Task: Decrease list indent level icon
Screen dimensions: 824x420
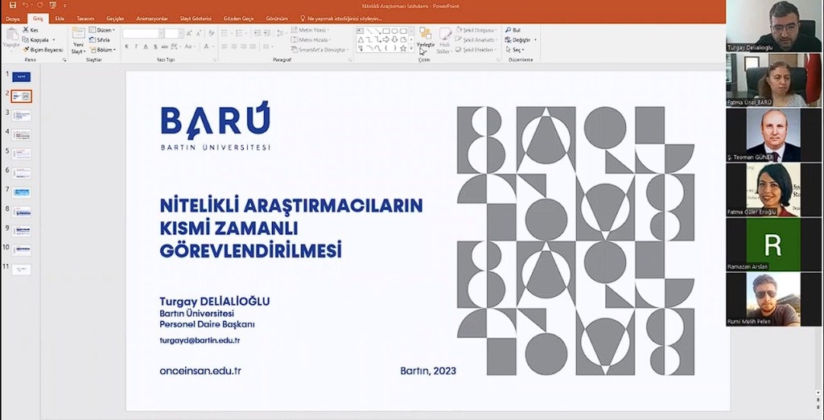Action: [x=257, y=33]
